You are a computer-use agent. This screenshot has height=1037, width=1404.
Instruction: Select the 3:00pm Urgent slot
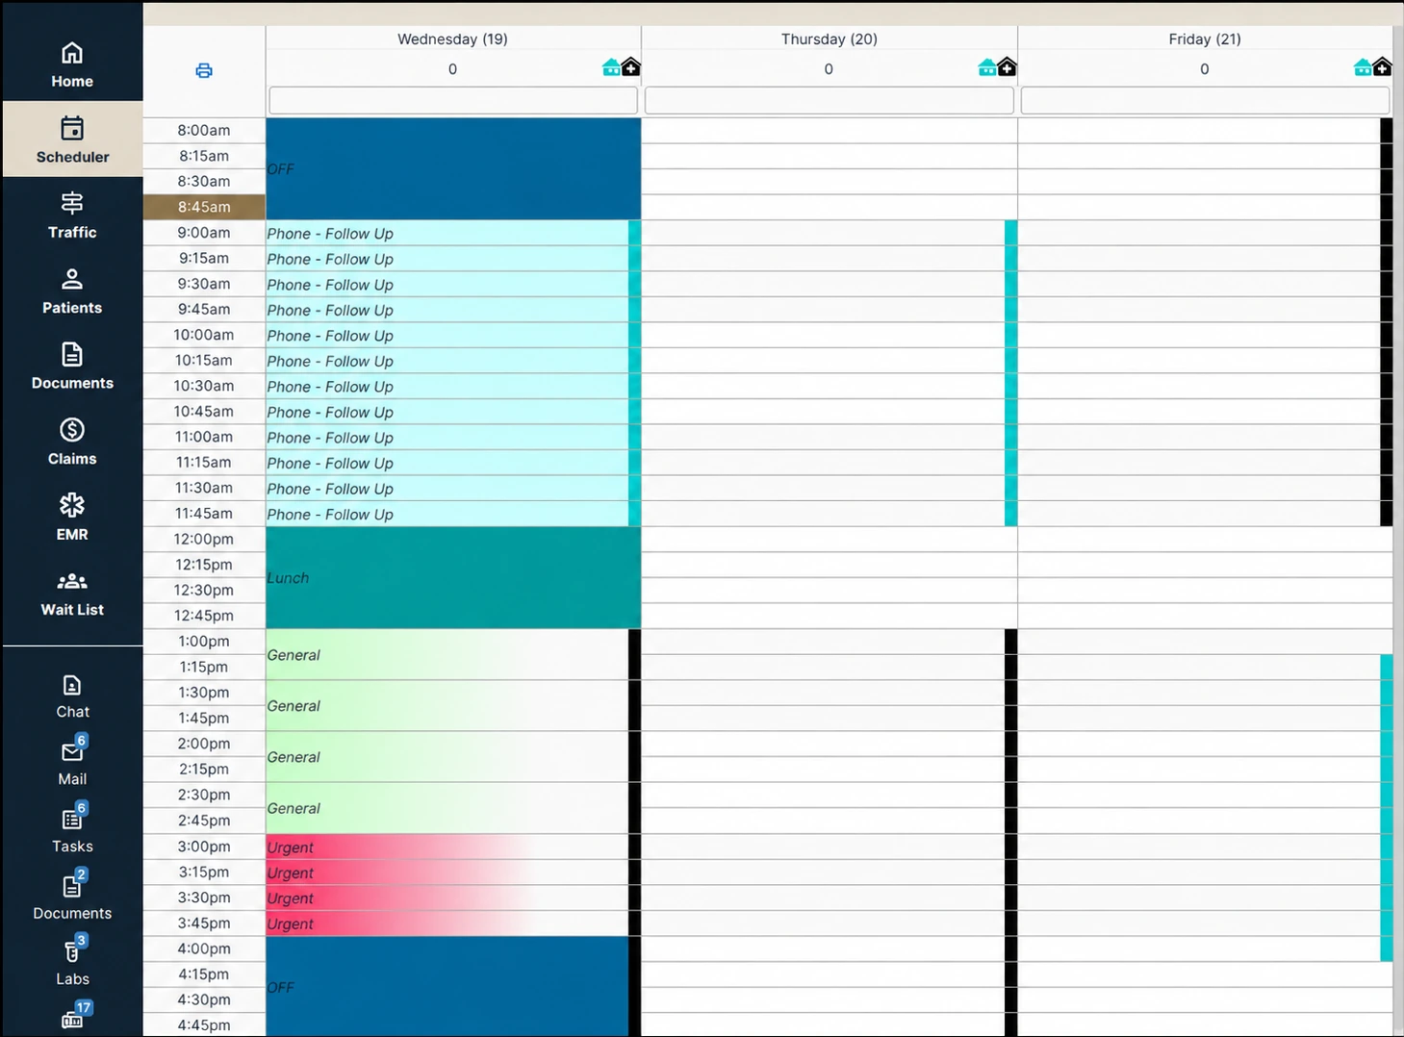click(447, 847)
